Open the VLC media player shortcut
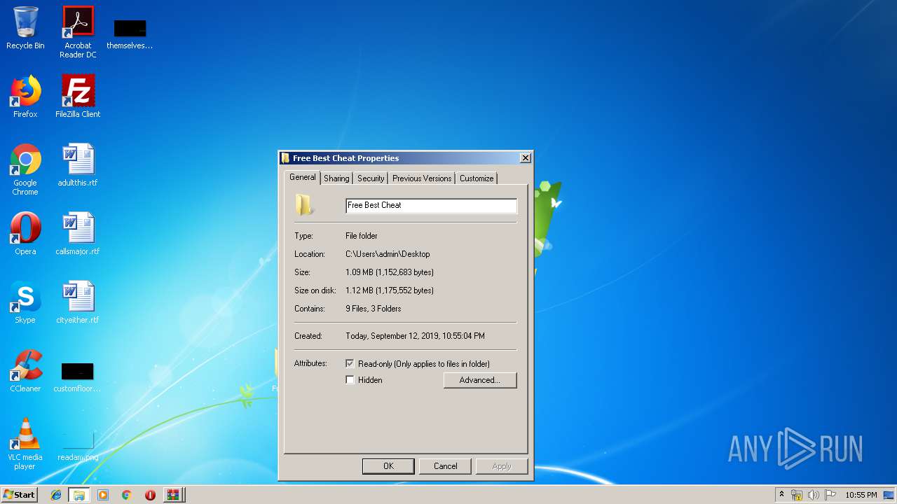The height and width of the screenshot is (504, 897). tap(25, 444)
